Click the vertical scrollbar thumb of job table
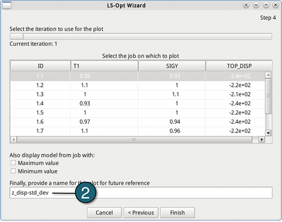This screenshot has width=282, height=222. [268, 96]
